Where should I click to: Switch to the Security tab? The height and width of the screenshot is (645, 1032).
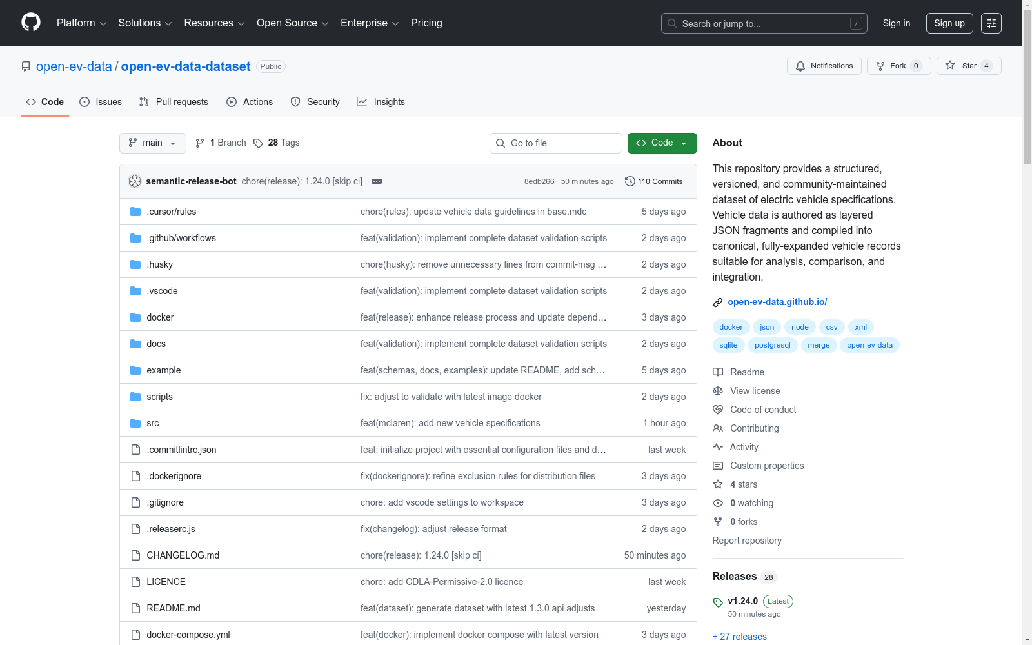click(x=315, y=102)
